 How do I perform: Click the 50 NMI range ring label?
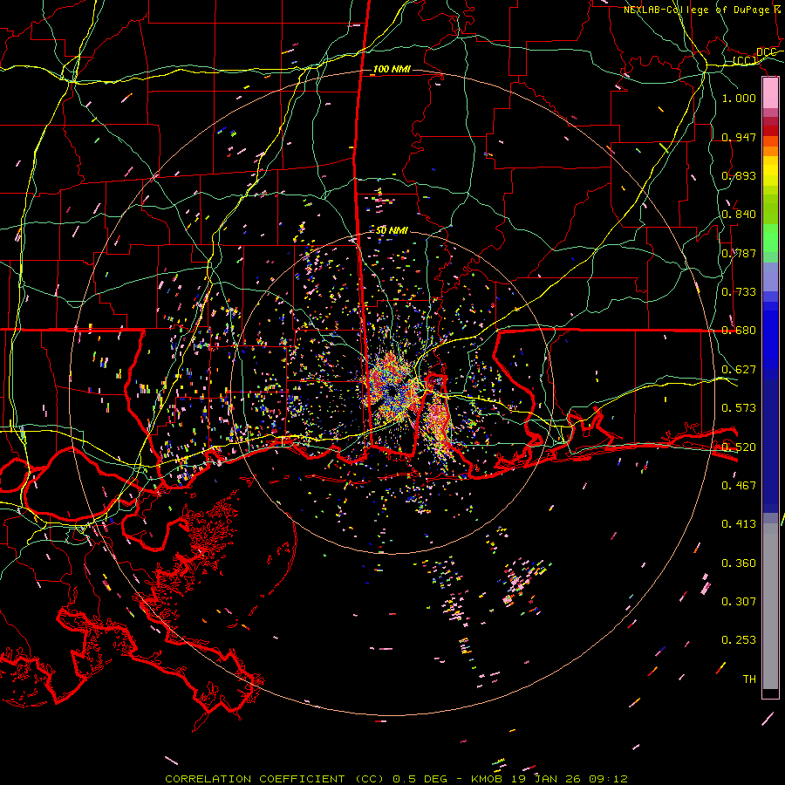[392, 230]
